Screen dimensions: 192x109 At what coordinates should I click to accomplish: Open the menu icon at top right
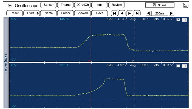[186, 5]
